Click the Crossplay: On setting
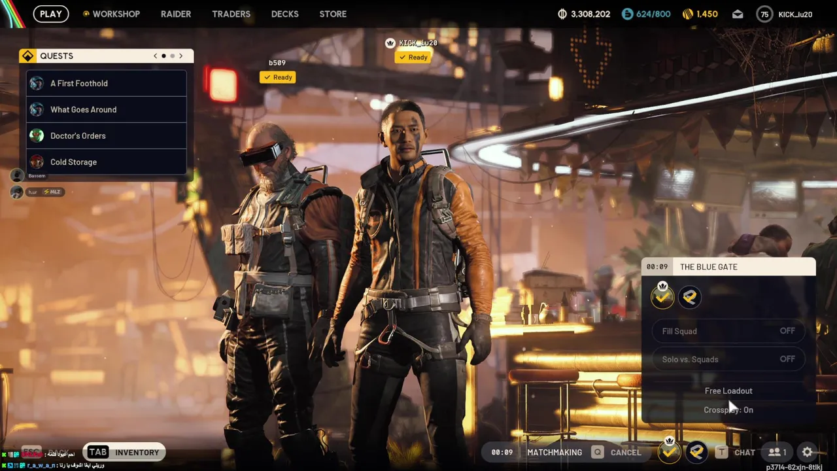 (728, 410)
